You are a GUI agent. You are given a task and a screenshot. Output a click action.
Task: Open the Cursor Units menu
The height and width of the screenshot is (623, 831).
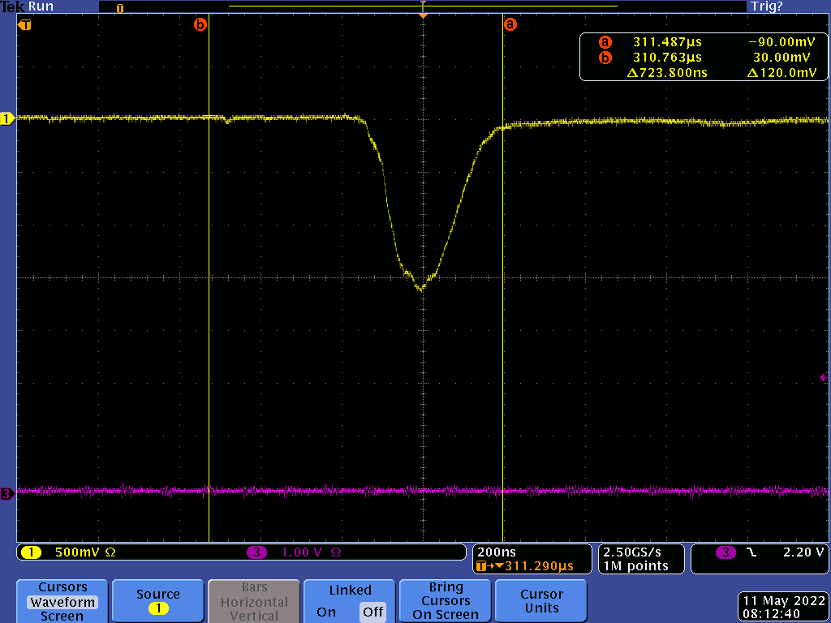click(541, 600)
